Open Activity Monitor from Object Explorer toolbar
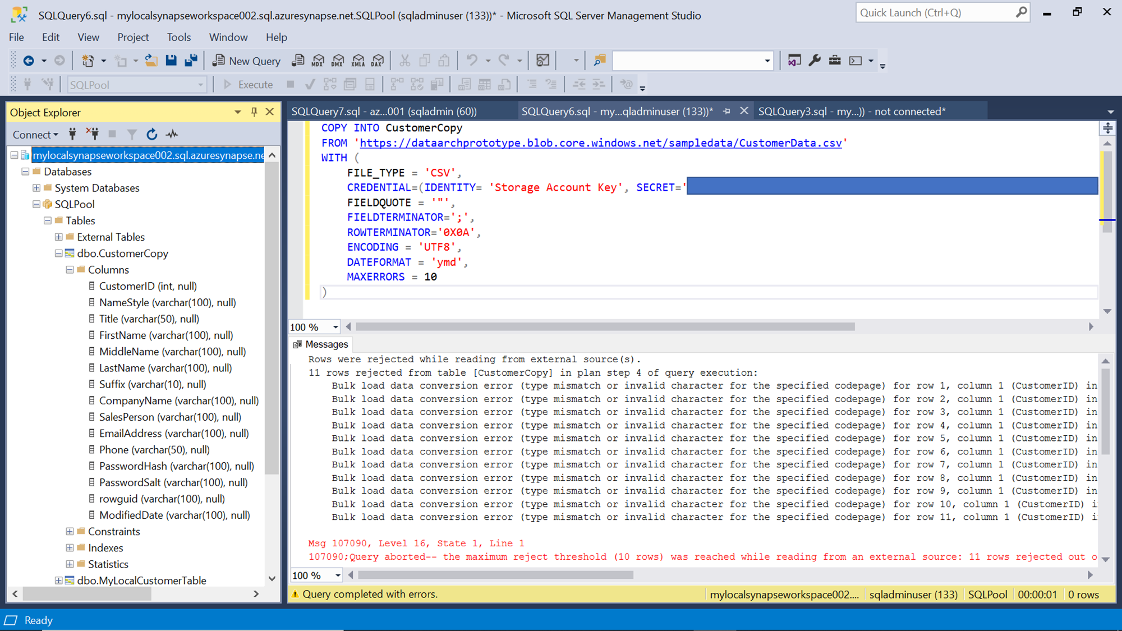This screenshot has width=1122, height=631. [x=172, y=134]
